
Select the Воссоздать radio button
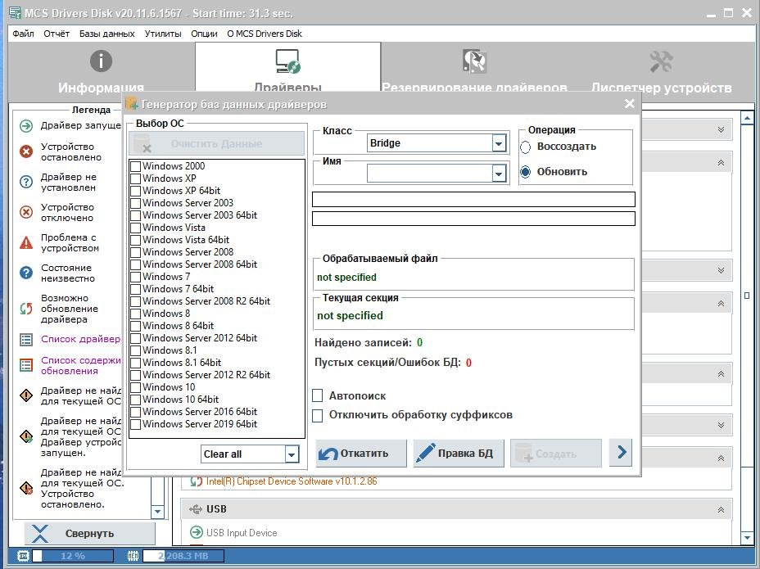click(526, 147)
